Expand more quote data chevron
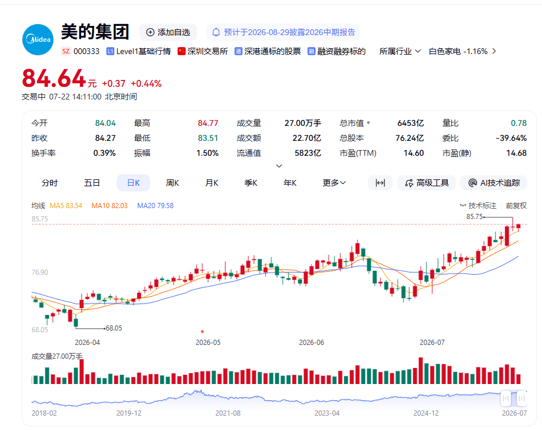 point(279,166)
